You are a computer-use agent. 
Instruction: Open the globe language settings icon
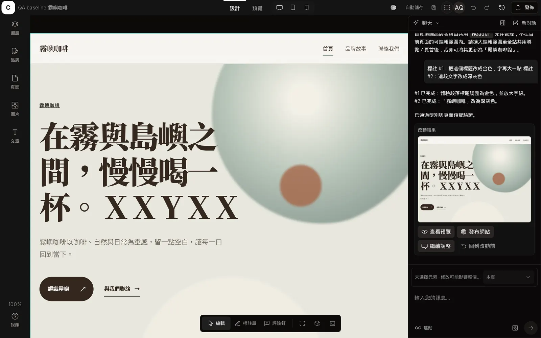point(393,7)
